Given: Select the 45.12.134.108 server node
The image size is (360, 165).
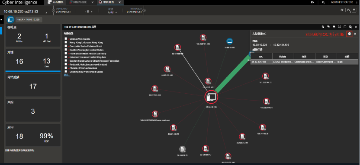Looking at the screenshot, I should [x=177, y=48].
